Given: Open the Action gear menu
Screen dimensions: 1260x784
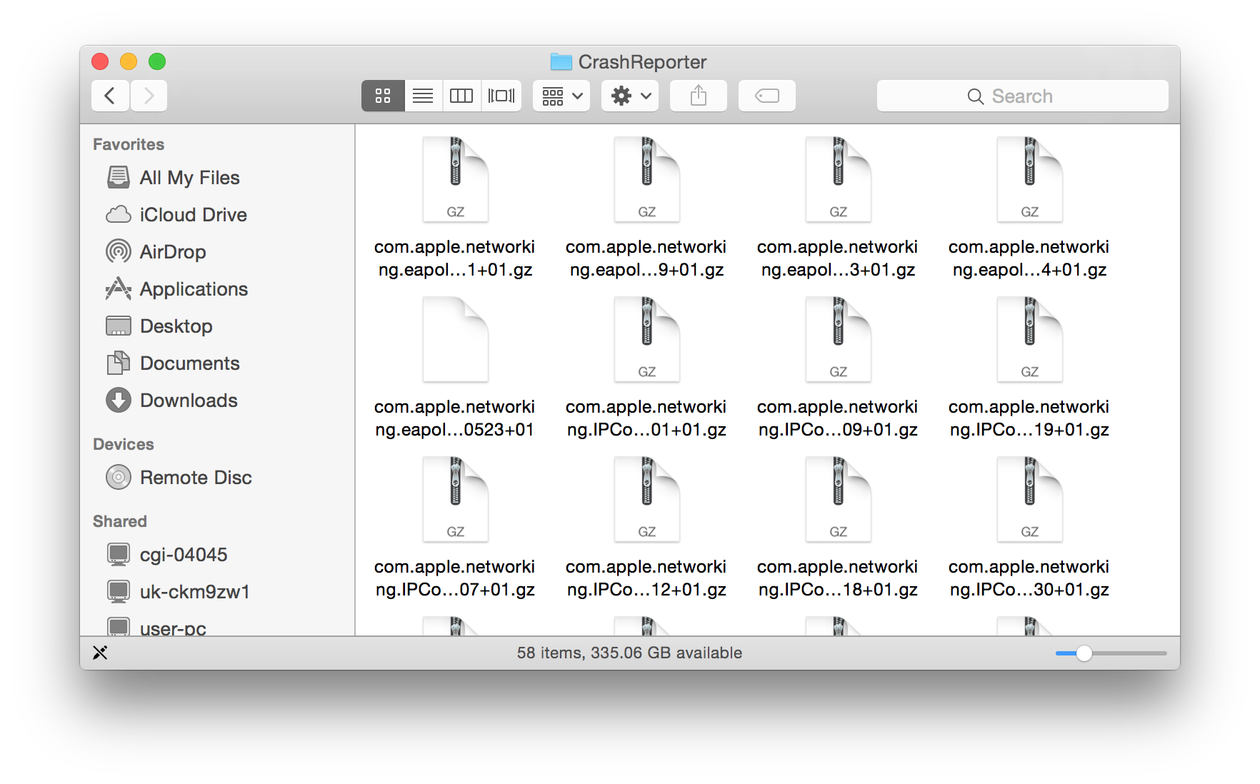Looking at the screenshot, I should coord(630,96).
